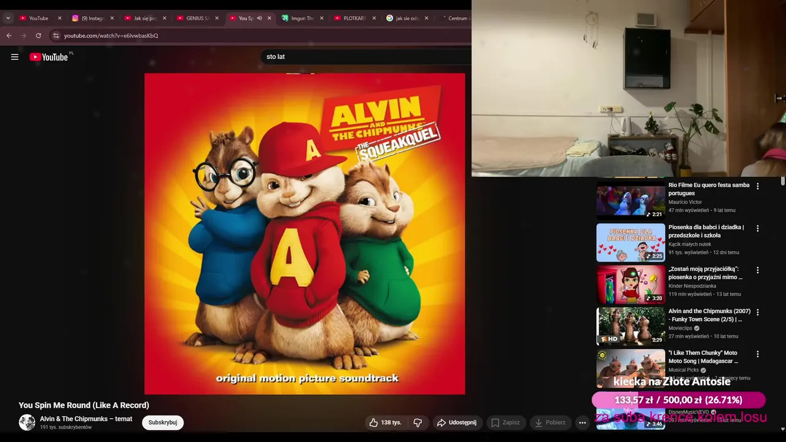
Task: Close the 'Jak się prz' tab
Action: (x=164, y=18)
